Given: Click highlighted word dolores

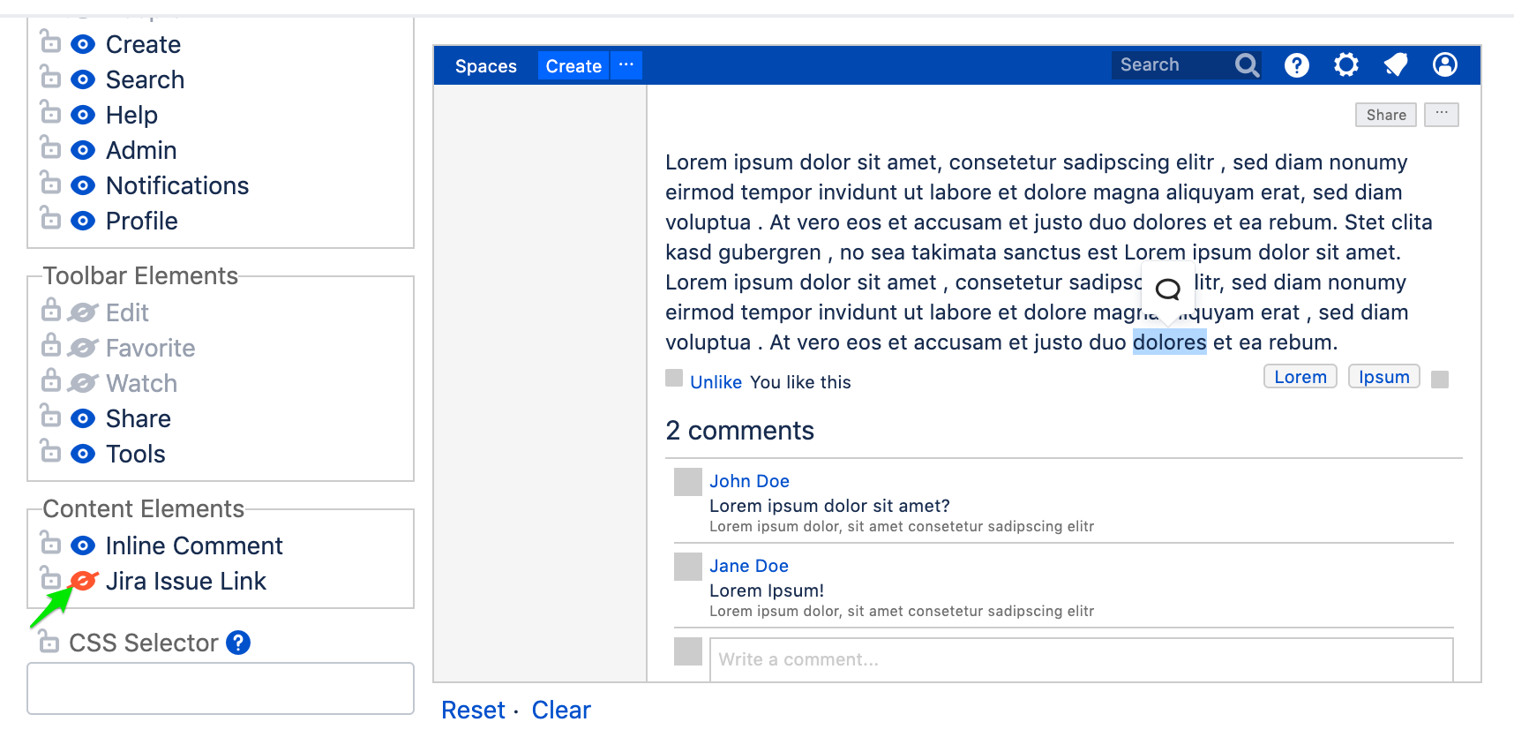Looking at the screenshot, I should click(1169, 342).
